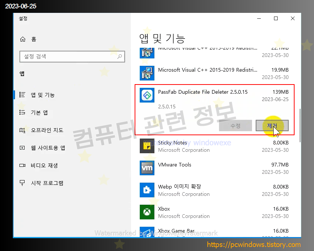Select Sticky Notes in app list

(214, 146)
